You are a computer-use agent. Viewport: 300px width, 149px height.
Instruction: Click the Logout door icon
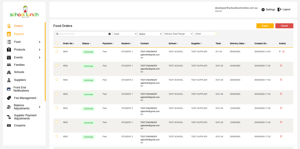tap(279, 9)
